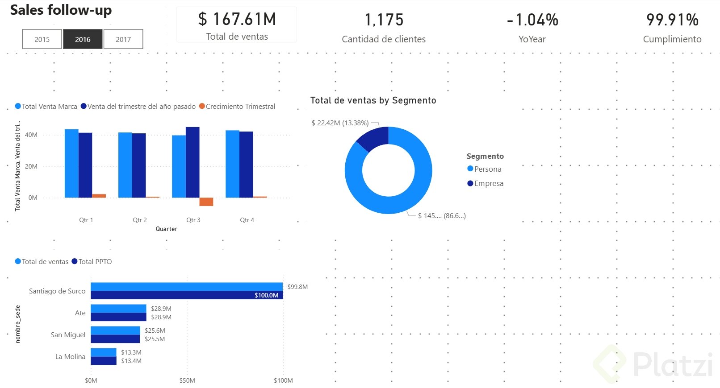Select the Santiago de Surco sales bar

pos(187,287)
